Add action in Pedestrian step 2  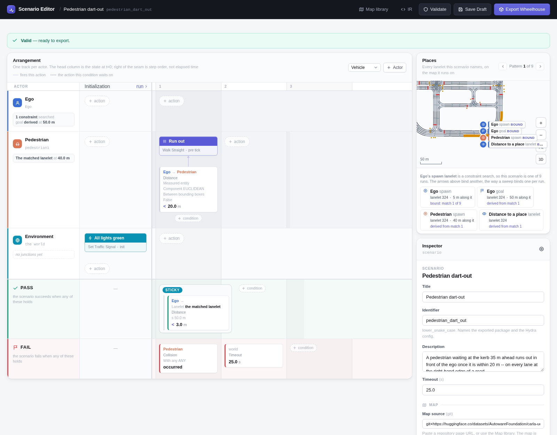point(237,142)
